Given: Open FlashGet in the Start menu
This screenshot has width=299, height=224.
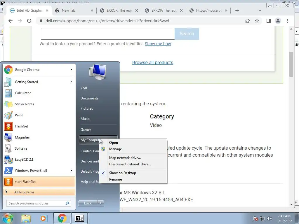Looking at the screenshot, I should [39, 126].
